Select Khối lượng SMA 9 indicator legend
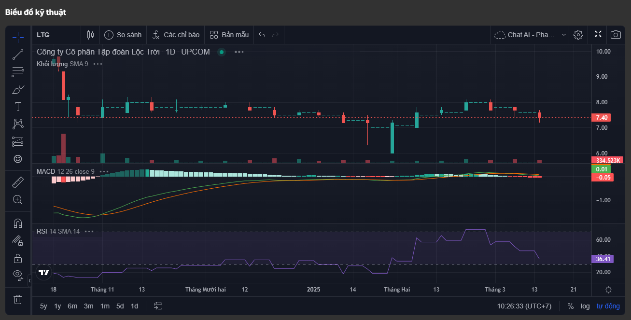Viewport: 631px width, 320px height. [x=62, y=64]
